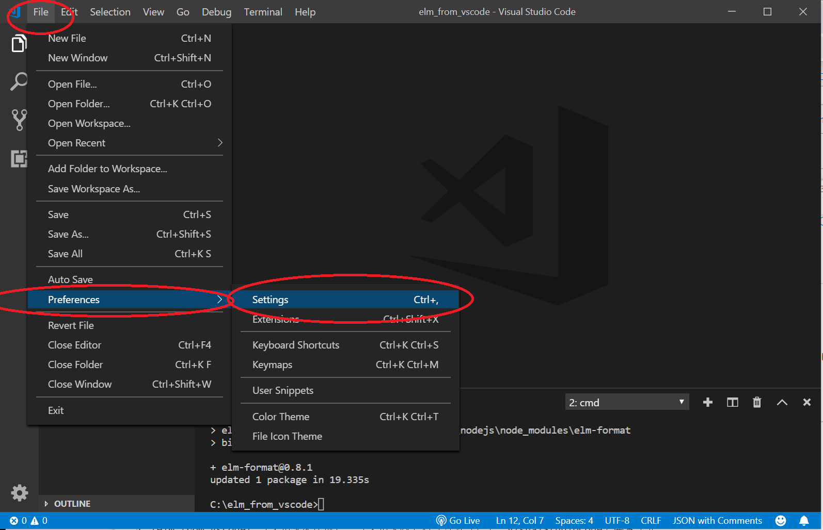Split the terminal panel
This screenshot has width=823, height=530.
(x=732, y=402)
